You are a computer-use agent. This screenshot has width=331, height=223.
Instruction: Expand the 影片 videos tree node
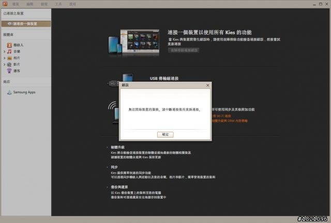click(5, 64)
